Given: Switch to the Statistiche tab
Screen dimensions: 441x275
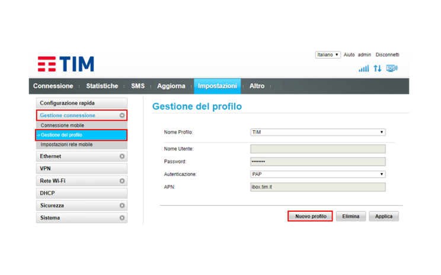Looking at the screenshot, I should point(102,86).
